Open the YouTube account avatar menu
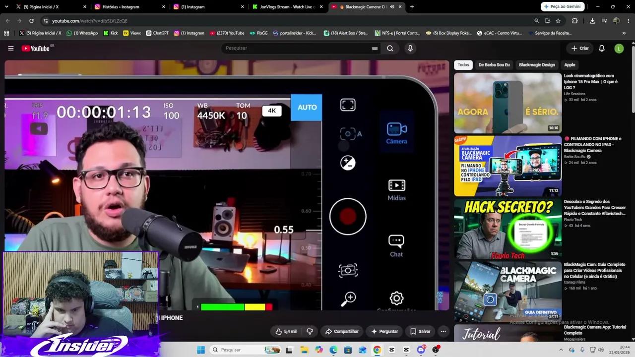 pyautogui.click(x=619, y=48)
